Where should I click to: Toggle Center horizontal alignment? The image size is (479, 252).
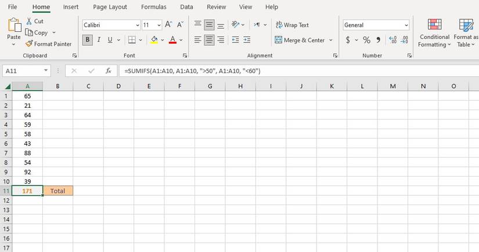[209, 39]
